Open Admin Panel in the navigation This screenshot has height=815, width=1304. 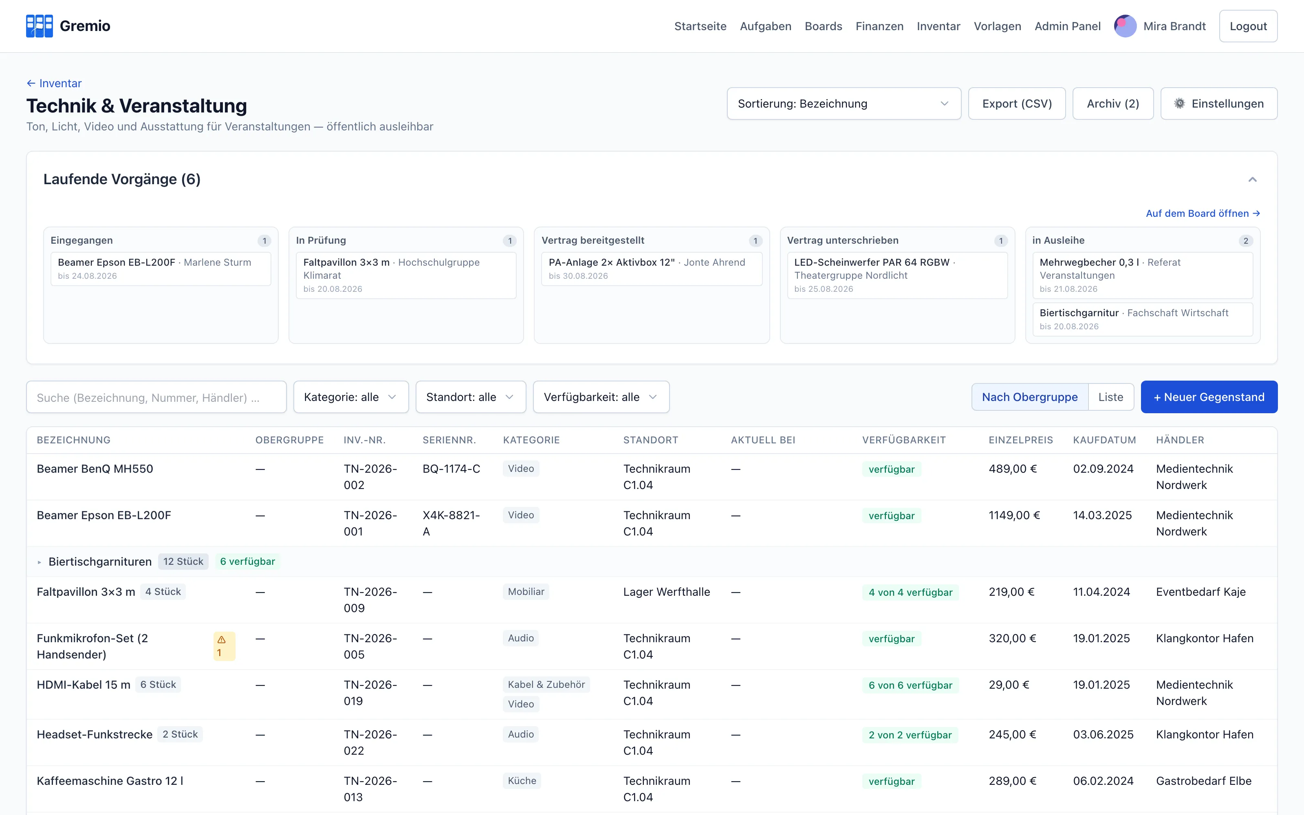tap(1068, 26)
